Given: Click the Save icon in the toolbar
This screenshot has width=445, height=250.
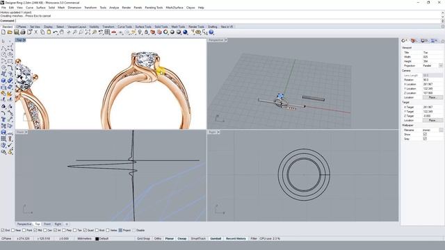Looking at the screenshot, I should coord(16,33).
